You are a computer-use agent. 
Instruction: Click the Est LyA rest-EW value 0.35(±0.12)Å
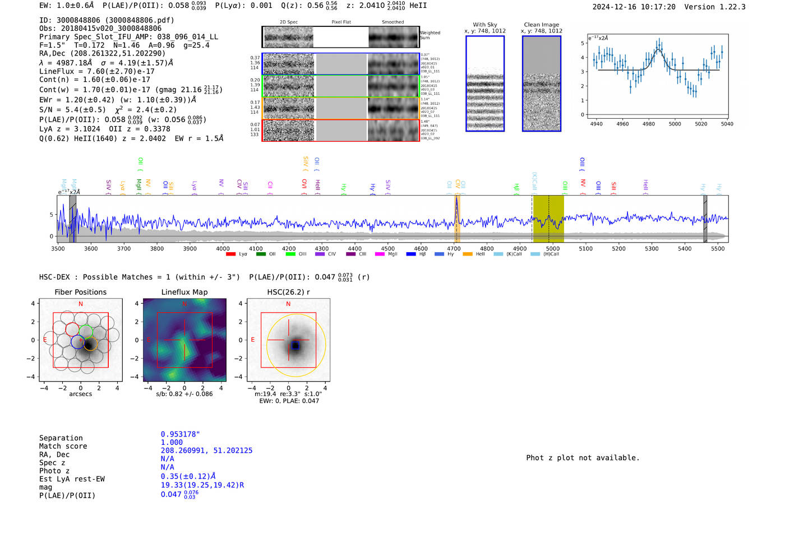tap(188, 476)
